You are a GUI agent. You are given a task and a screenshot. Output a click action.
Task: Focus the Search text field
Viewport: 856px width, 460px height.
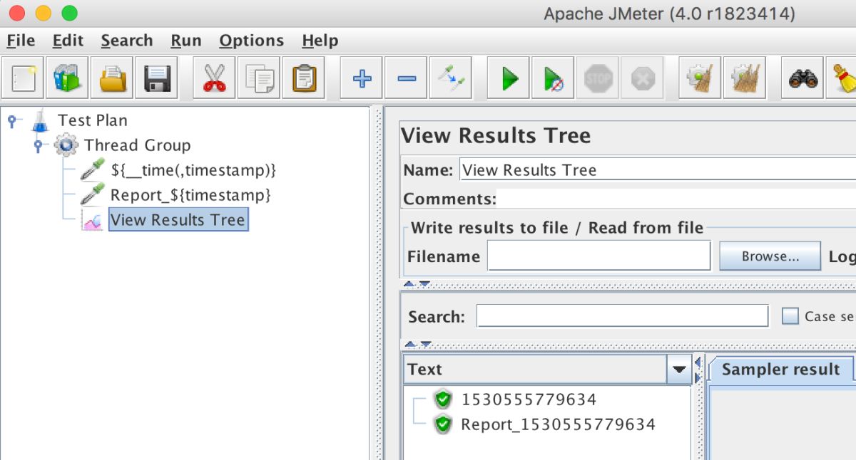623,316
